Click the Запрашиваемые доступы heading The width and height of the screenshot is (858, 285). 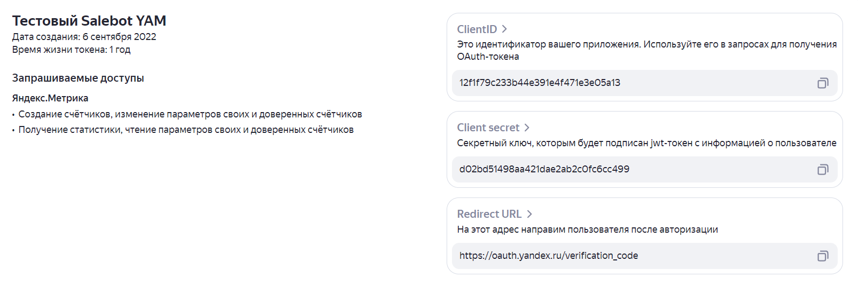coord(78,78)
